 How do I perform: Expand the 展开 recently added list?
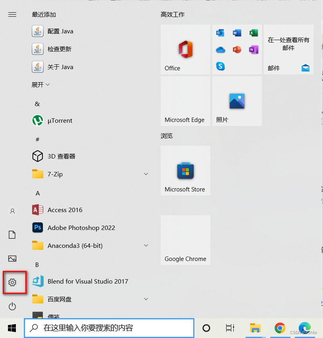(x=40, y=85)
